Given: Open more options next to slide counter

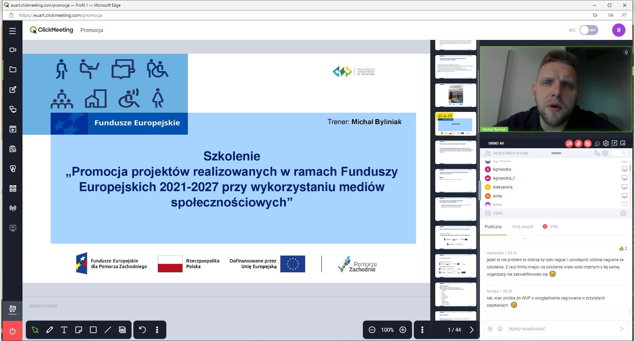Looking at the screenshot, I should tap(422, 330).
